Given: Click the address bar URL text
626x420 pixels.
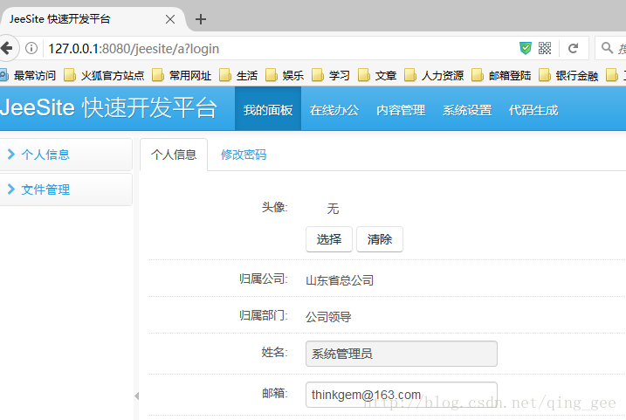Looking at the screenshot, I should point(134,49).
